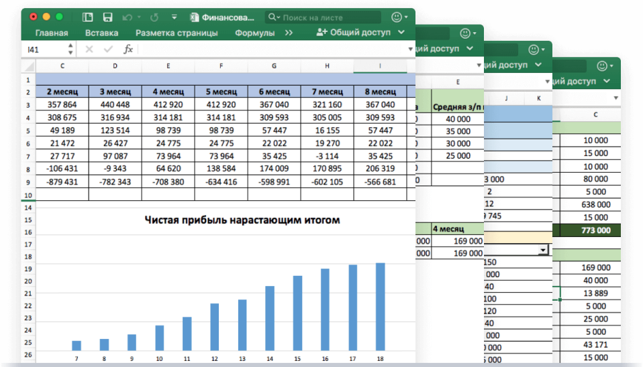Screen dimensions: 643x367
Task: Open the Customize Quick Access Toolbar dropdown
Action: coord(175,17)
